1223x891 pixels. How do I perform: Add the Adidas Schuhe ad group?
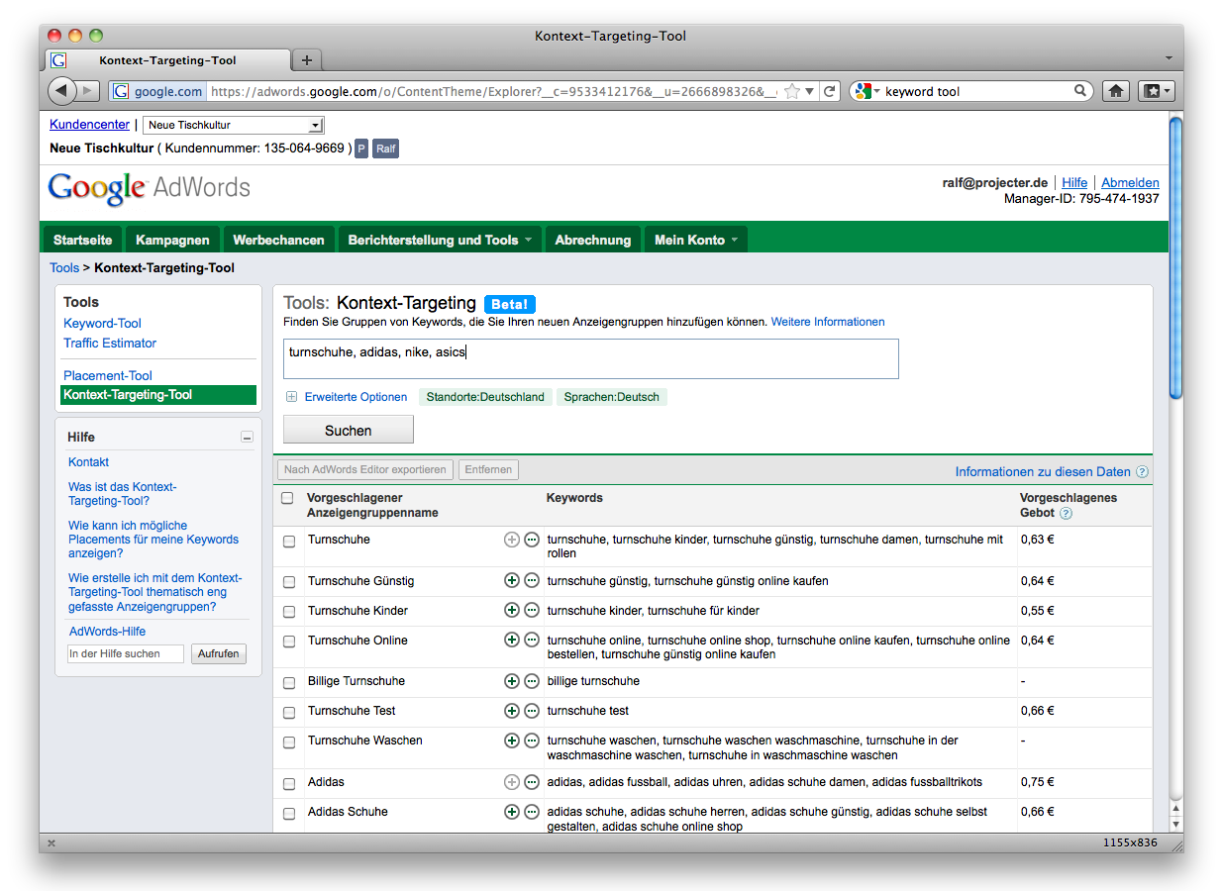512,812
